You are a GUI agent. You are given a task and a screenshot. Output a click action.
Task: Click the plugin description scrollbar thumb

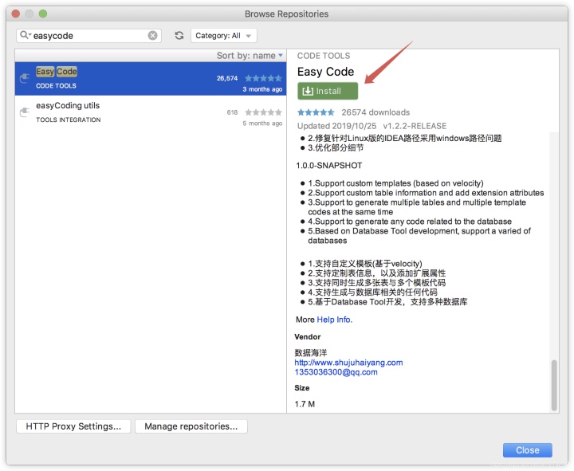pyautogui.click(x=554, y=385)
